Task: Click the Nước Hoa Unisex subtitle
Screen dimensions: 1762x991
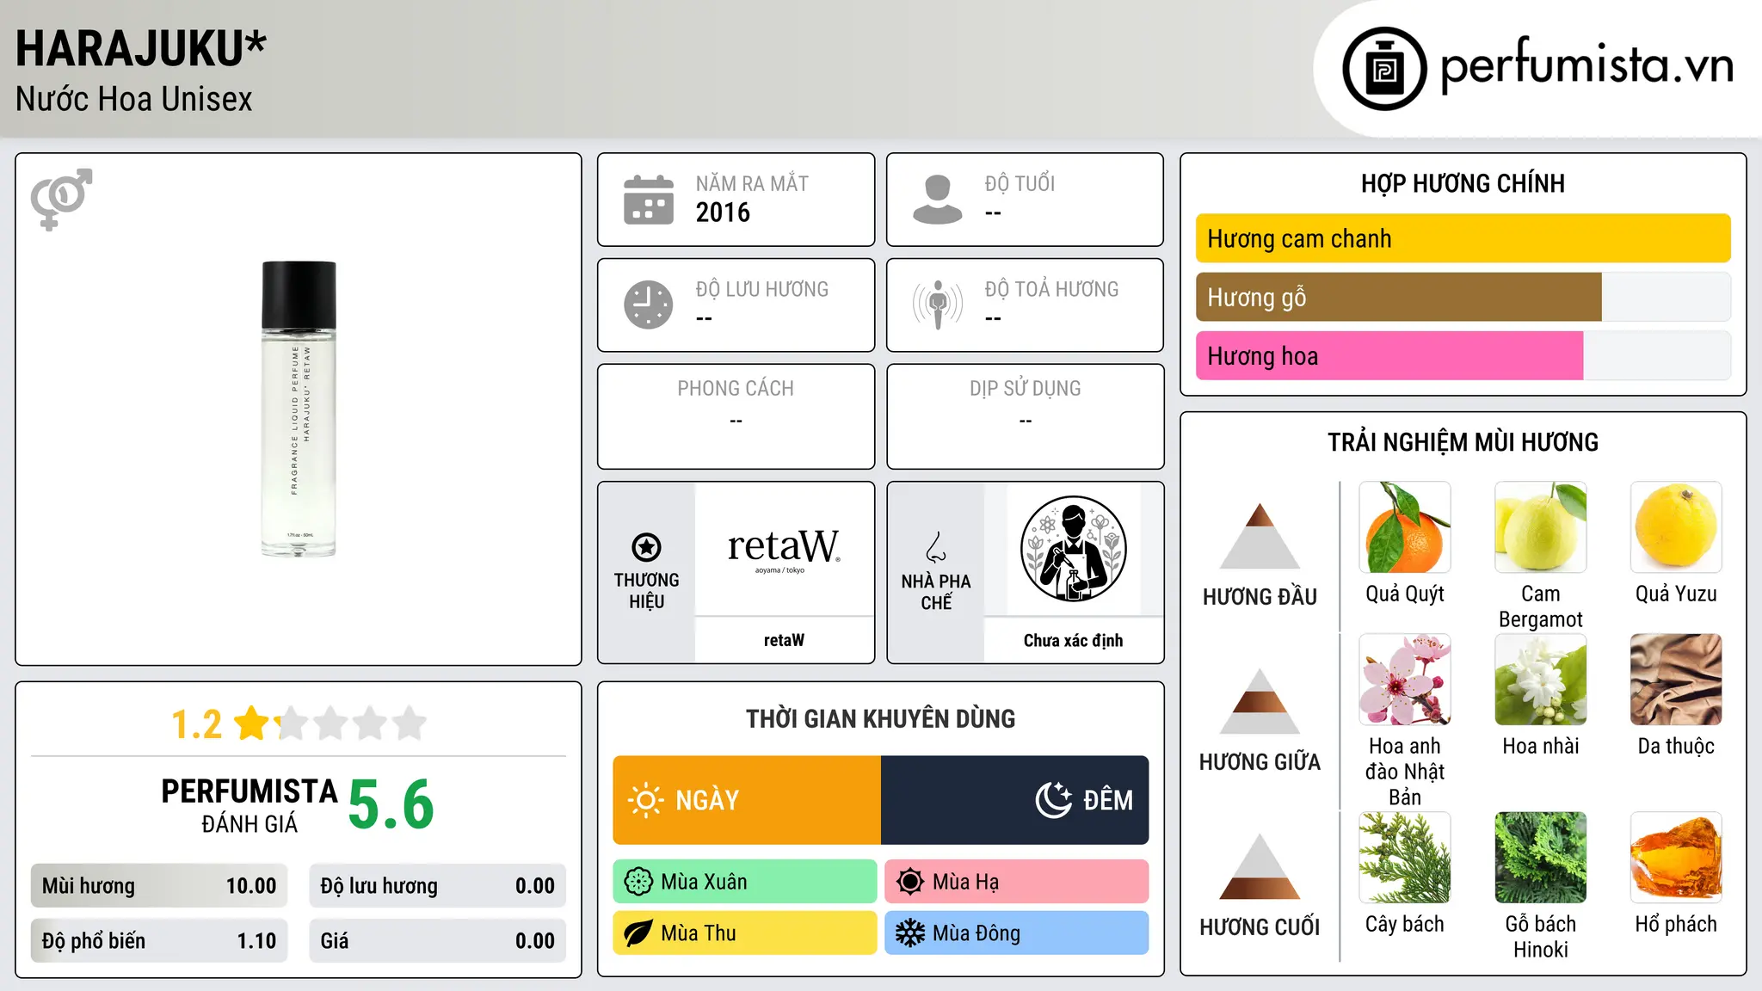Action: click(x=134, y=99)
